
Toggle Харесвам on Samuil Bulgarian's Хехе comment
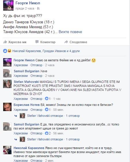(x=21, y=76)
